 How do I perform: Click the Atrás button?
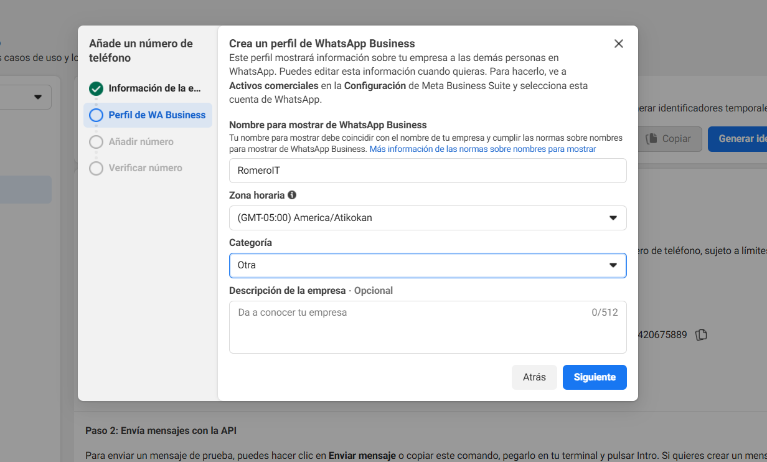[x=534, y=377]
